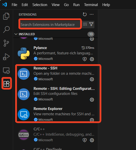Open the Selection menu
Viewport: 136px width, 150px height.
click(x=40, y=5)
